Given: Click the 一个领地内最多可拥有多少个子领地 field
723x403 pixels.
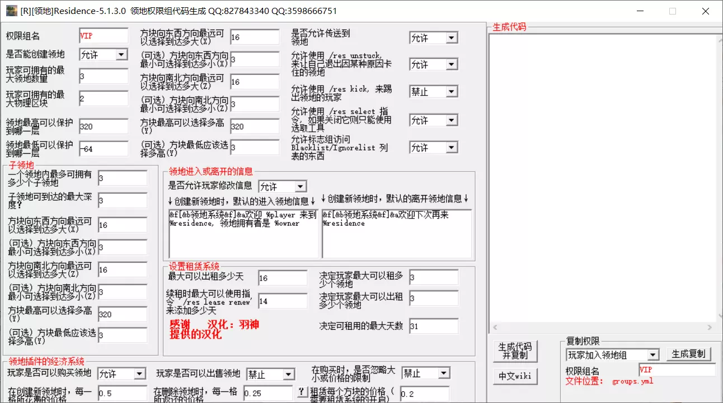Looking at the screenshot, I should pos(123,178).
